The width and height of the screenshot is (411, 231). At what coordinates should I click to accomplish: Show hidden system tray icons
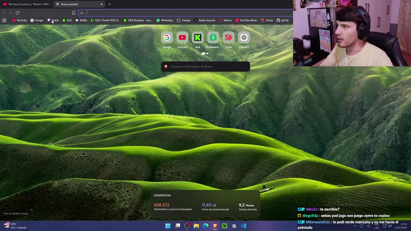point(354,226)
